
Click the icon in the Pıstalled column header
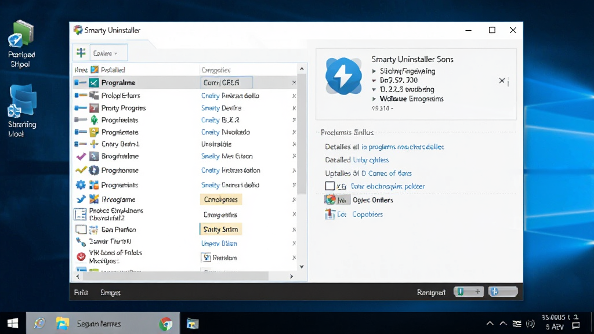coord(95,70)
